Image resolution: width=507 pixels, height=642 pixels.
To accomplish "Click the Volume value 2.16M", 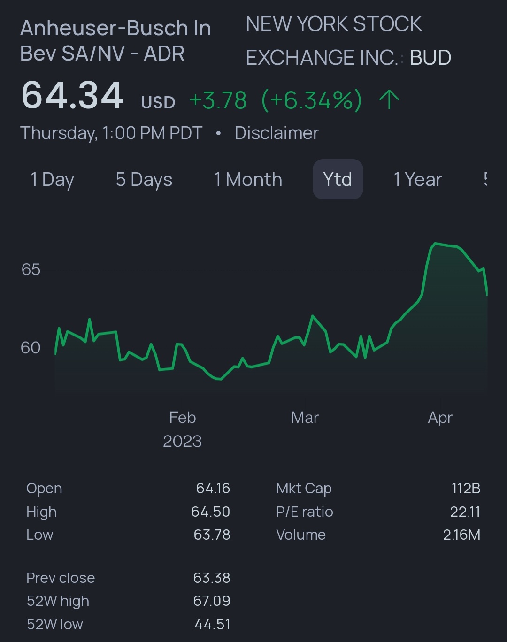I will pos(462,535).
